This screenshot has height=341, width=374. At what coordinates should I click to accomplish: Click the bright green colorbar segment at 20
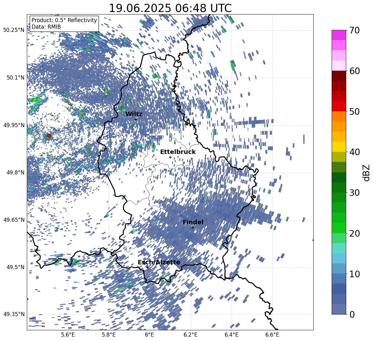pyautogui.click(x=339, y=228)
